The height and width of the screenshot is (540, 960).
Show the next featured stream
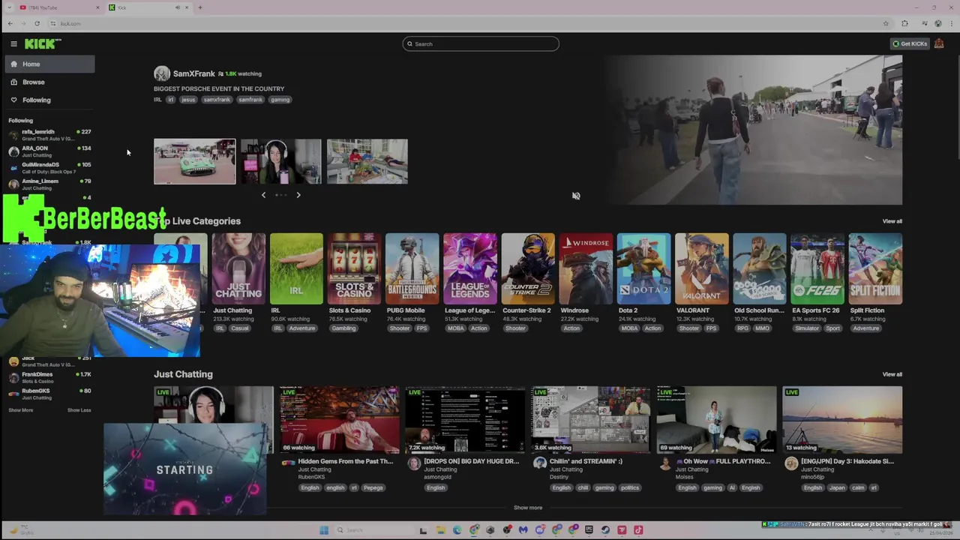[x=298, y=195]
